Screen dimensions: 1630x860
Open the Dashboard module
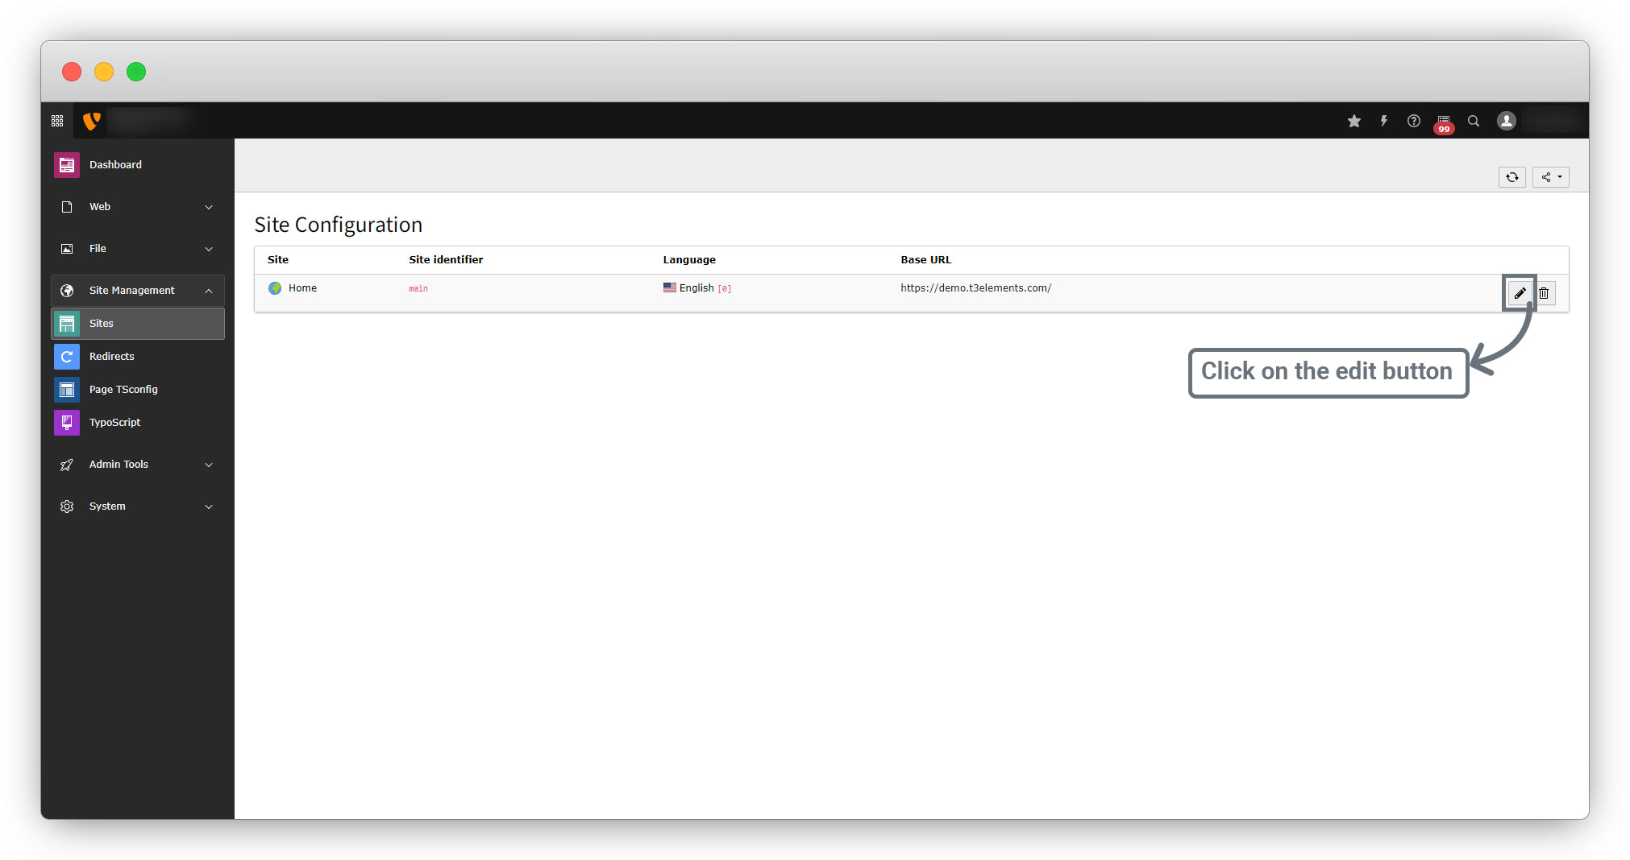(115, 165)
